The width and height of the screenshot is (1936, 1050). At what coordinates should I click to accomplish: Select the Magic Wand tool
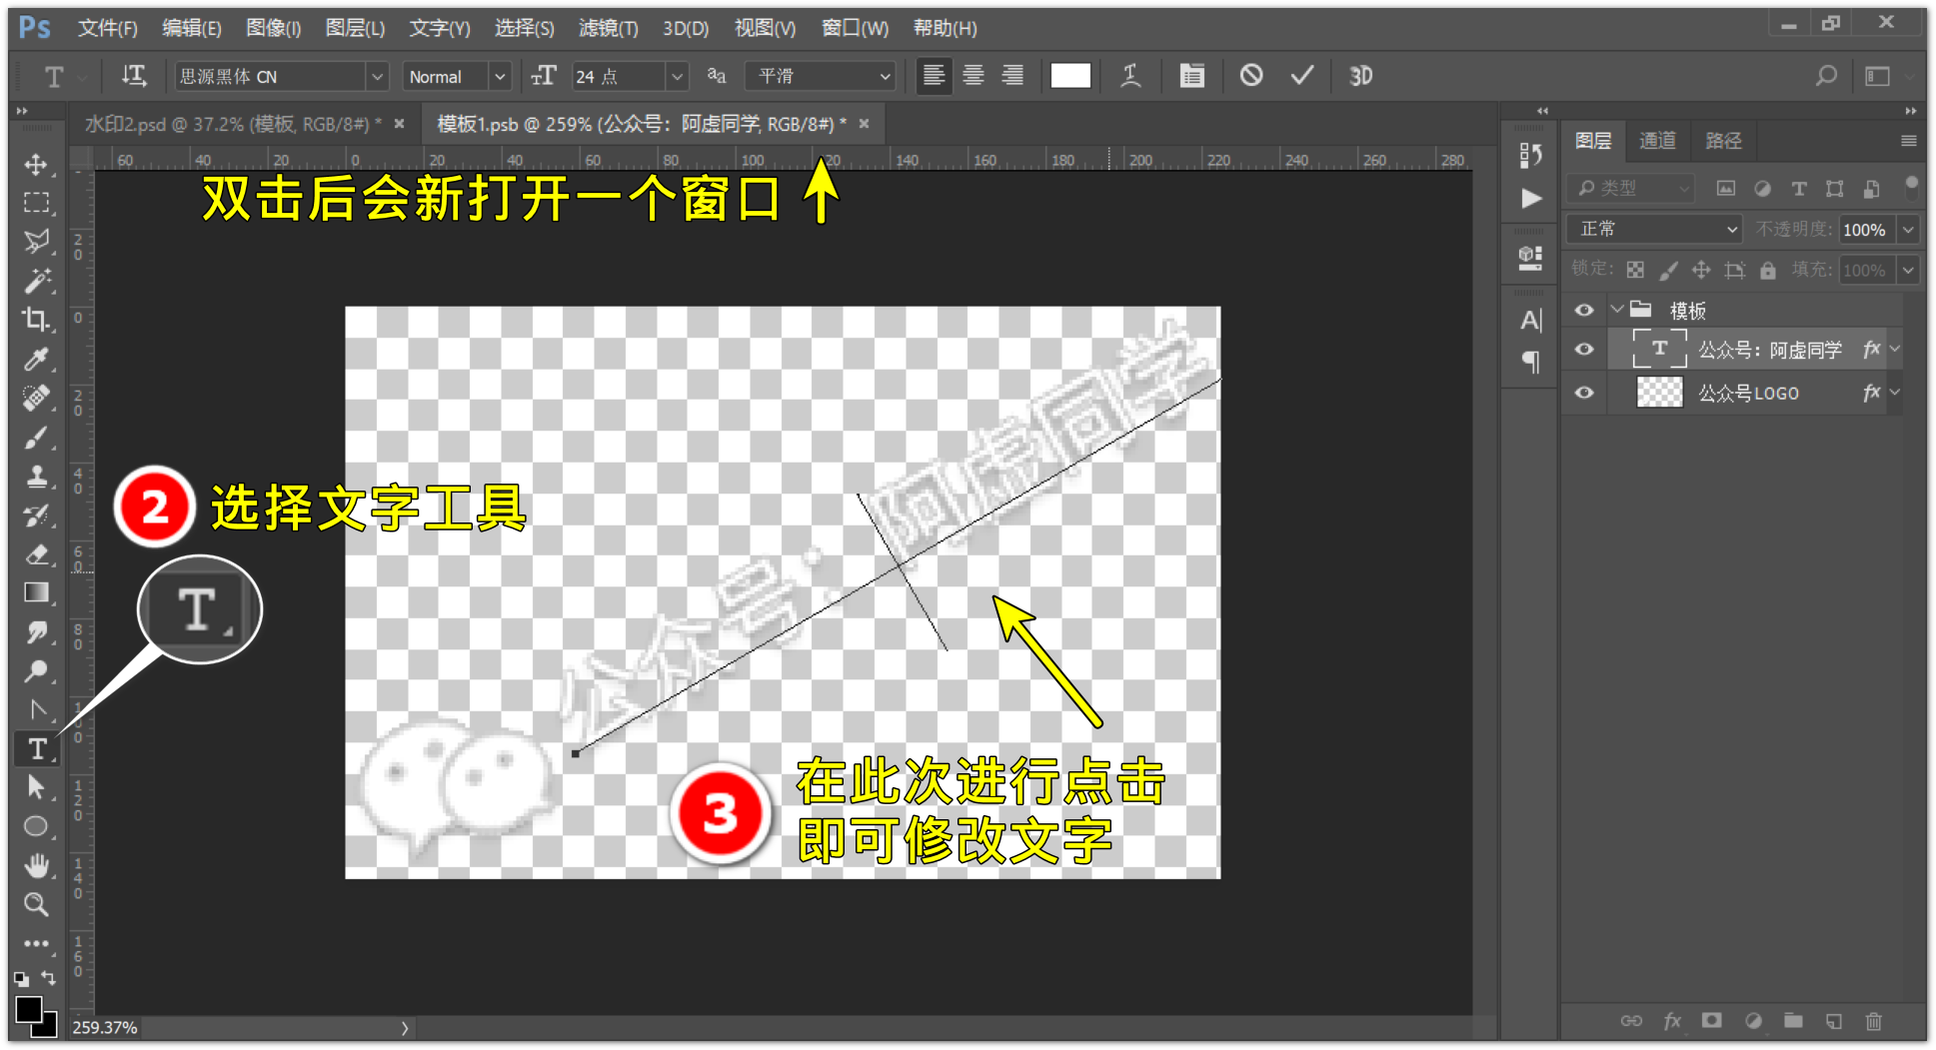(37, 281)
